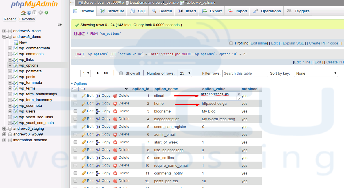Click the Explain SQL link
The width and height of the screenshot is (344, 188).
(293, 43)
